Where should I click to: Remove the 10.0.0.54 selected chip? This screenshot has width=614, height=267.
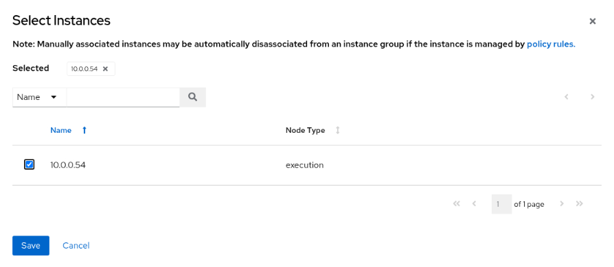pyautogui.click(x=105, y=69)
